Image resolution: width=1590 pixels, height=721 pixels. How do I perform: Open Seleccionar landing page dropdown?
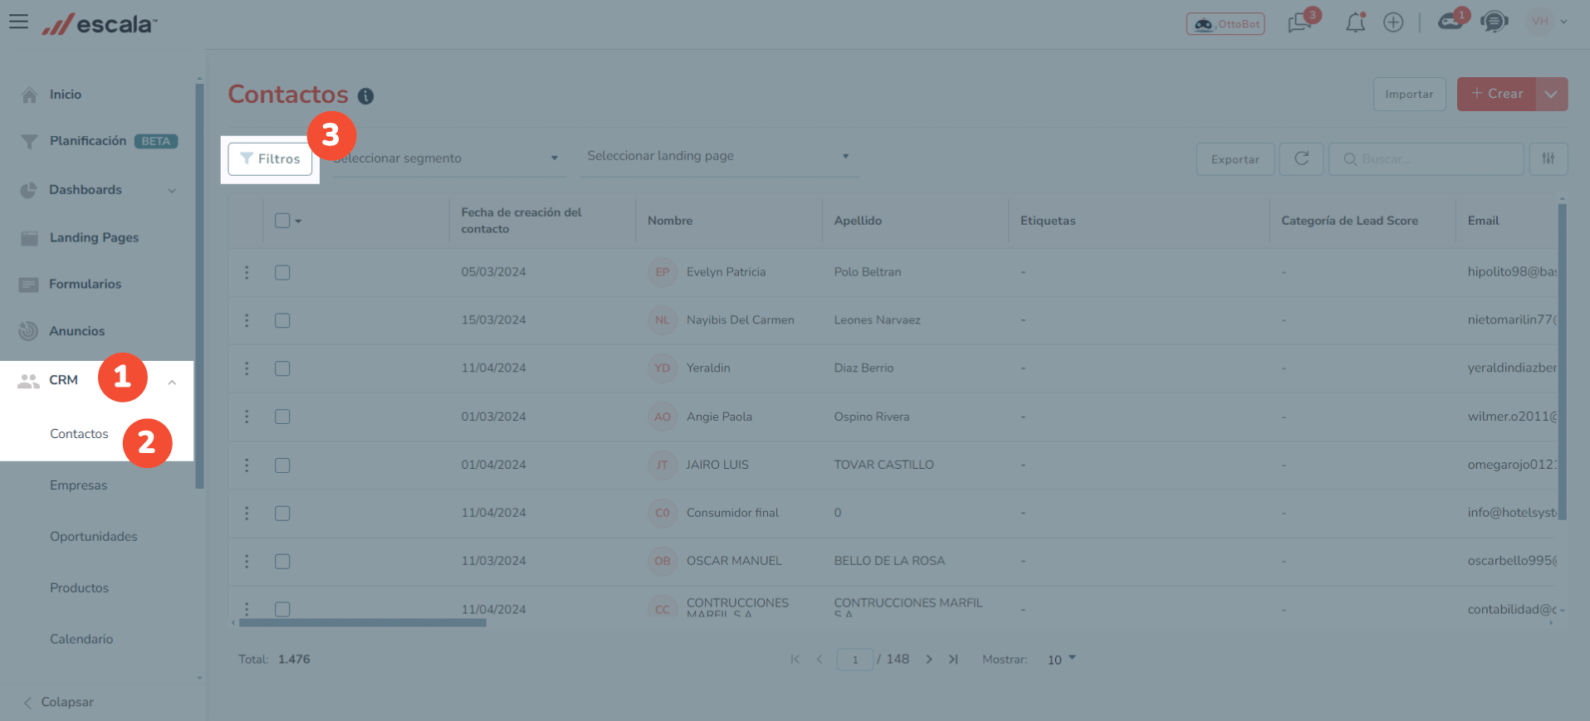(719, 156)
